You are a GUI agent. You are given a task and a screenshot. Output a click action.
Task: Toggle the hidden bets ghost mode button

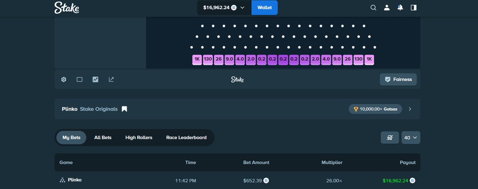click(x=389, y=138)
